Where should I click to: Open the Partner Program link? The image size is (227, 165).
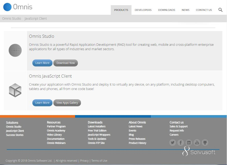pyautogui.click(x=56, y=126)
